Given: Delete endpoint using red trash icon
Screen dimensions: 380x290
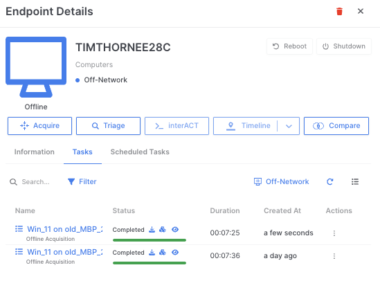Looking at the screenshot, I should (x=339, y=11).
